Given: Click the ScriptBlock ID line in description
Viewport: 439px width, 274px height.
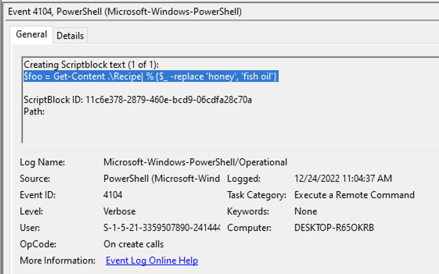Looking at the screenshot, I should pos(138,100).
